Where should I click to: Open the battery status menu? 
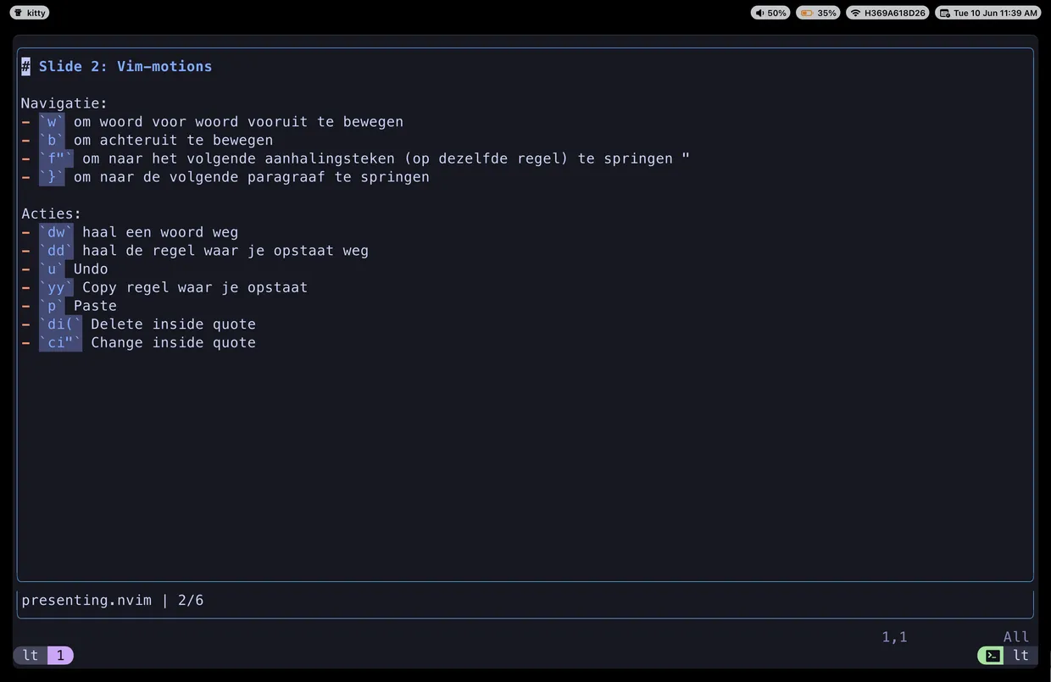tap(818, 12)
